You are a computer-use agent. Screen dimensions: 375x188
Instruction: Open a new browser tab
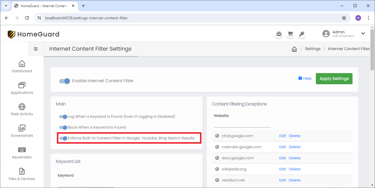click(x=83, y=6)
